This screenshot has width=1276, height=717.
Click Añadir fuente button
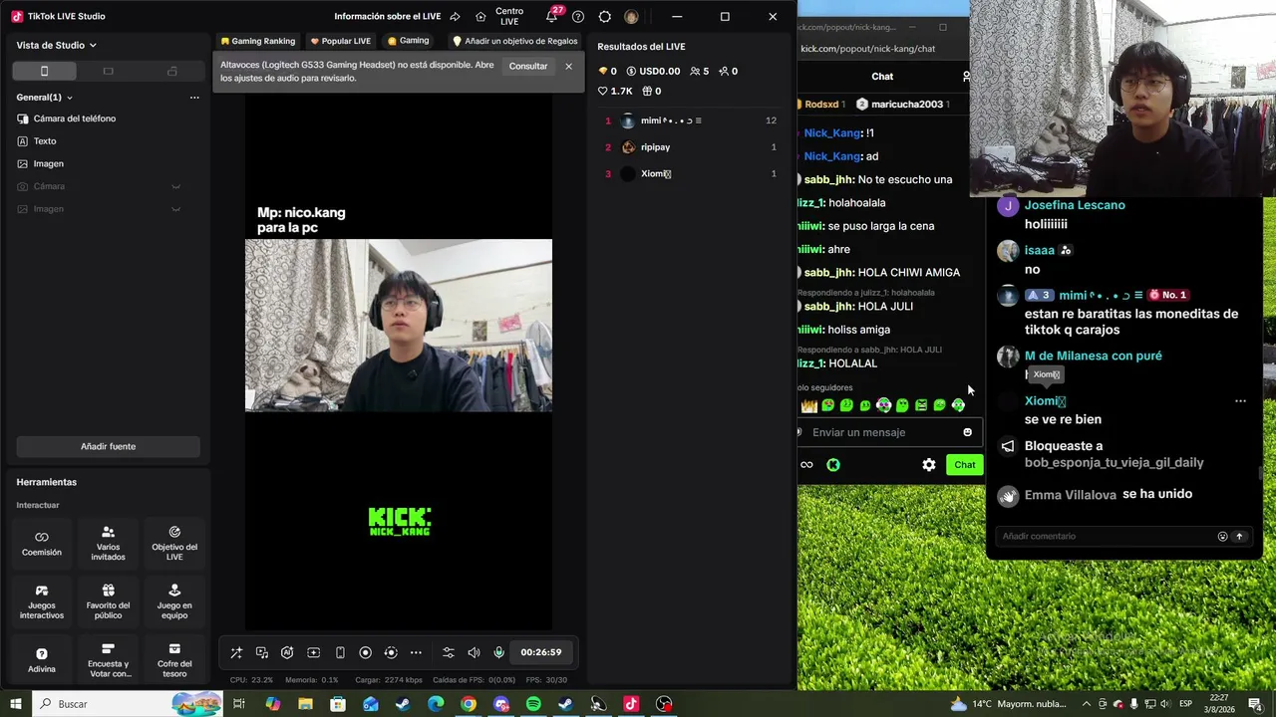tap(108, 446)
